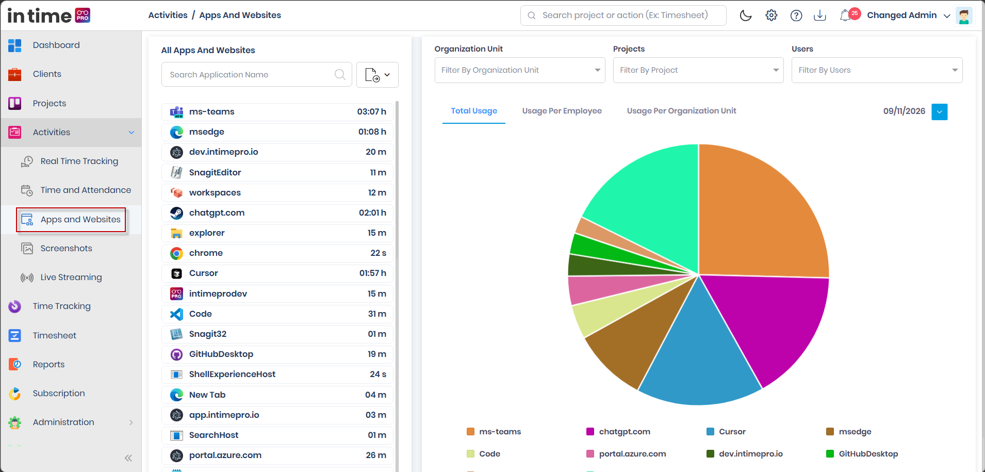Switch to Usage Per Organization Unit tab
Image resolution: width=985 pixels, height=472 pixels.
pyautogui.click(x=682, y=111)
